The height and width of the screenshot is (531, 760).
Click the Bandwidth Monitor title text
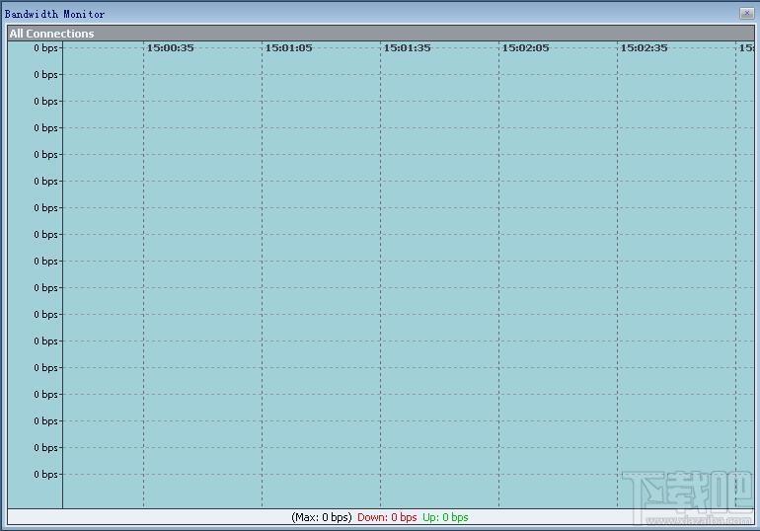coord(55,14)
